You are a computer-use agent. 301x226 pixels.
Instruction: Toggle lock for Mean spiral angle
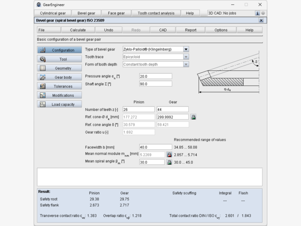169,162
